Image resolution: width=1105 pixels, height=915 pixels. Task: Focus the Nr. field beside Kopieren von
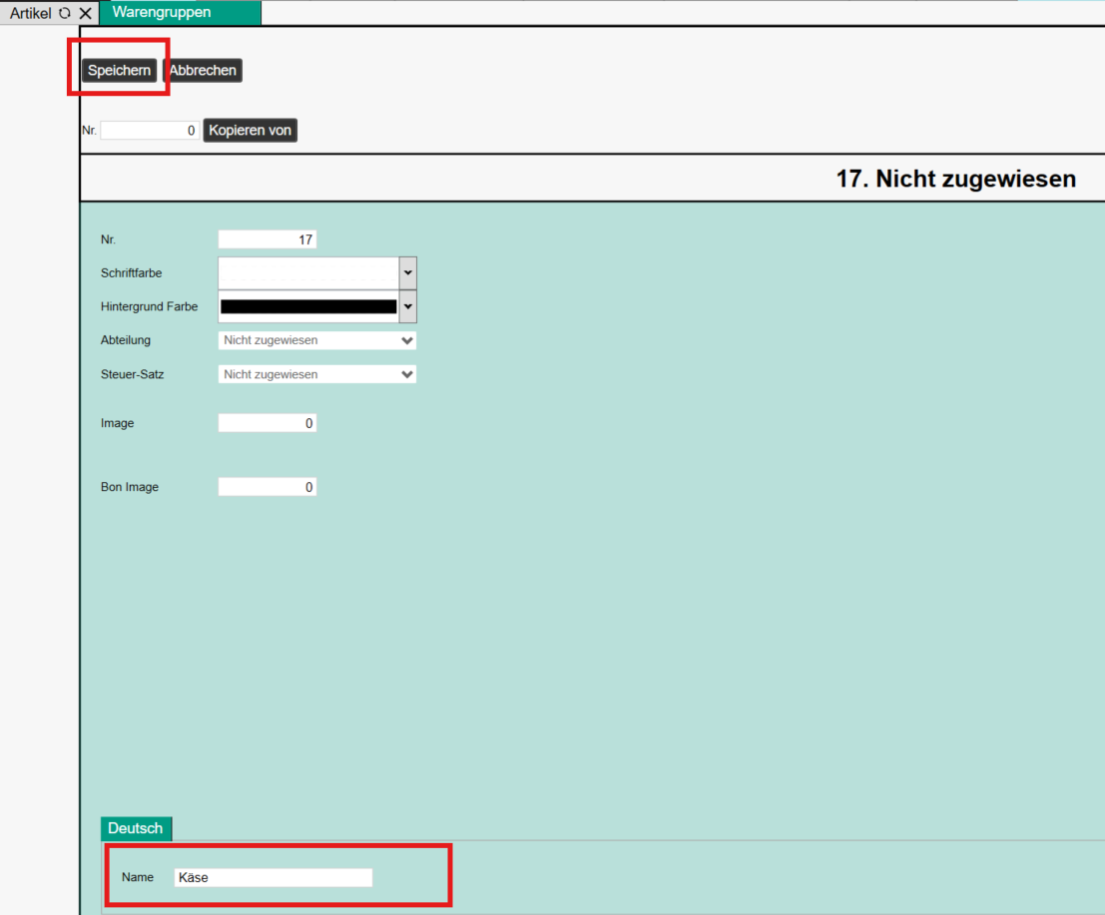tap(150, 131)
